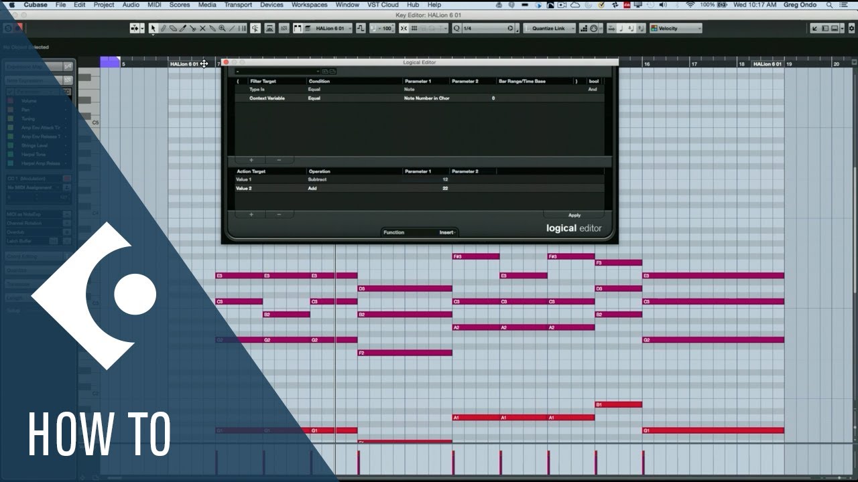Select the Mute X tool

[202, 28]
